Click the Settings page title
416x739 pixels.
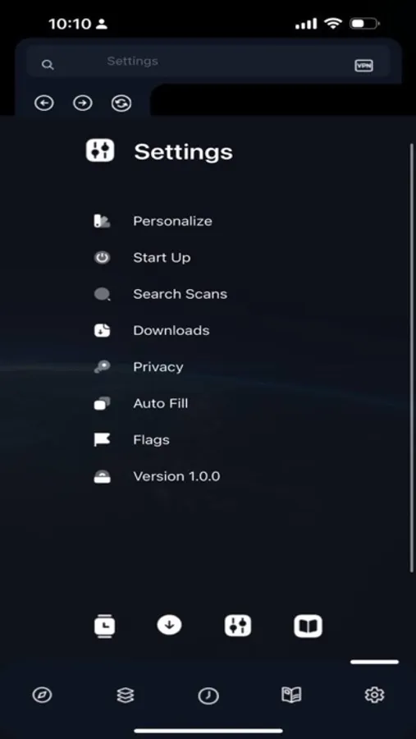point(183,152)
